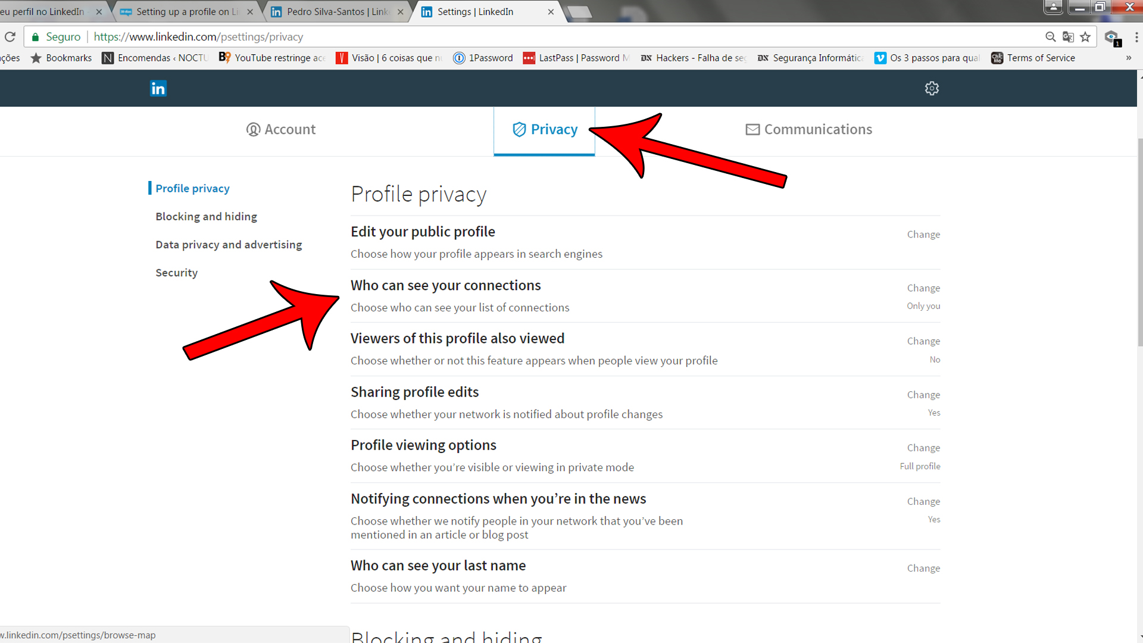The image size is (1143, 643).
Task: Click the green secure padlock icon
Action: click(x=35, y=37)
